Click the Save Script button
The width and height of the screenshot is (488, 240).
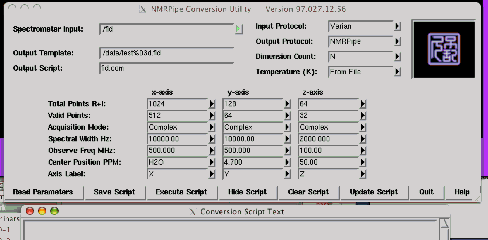[x=114, y=192]
